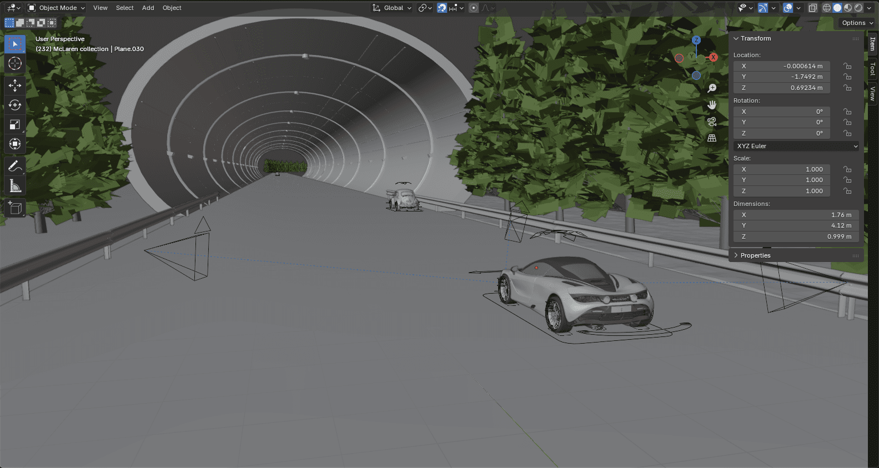Activate the Measure tool
879x468 pixels.
click(15, 186)
